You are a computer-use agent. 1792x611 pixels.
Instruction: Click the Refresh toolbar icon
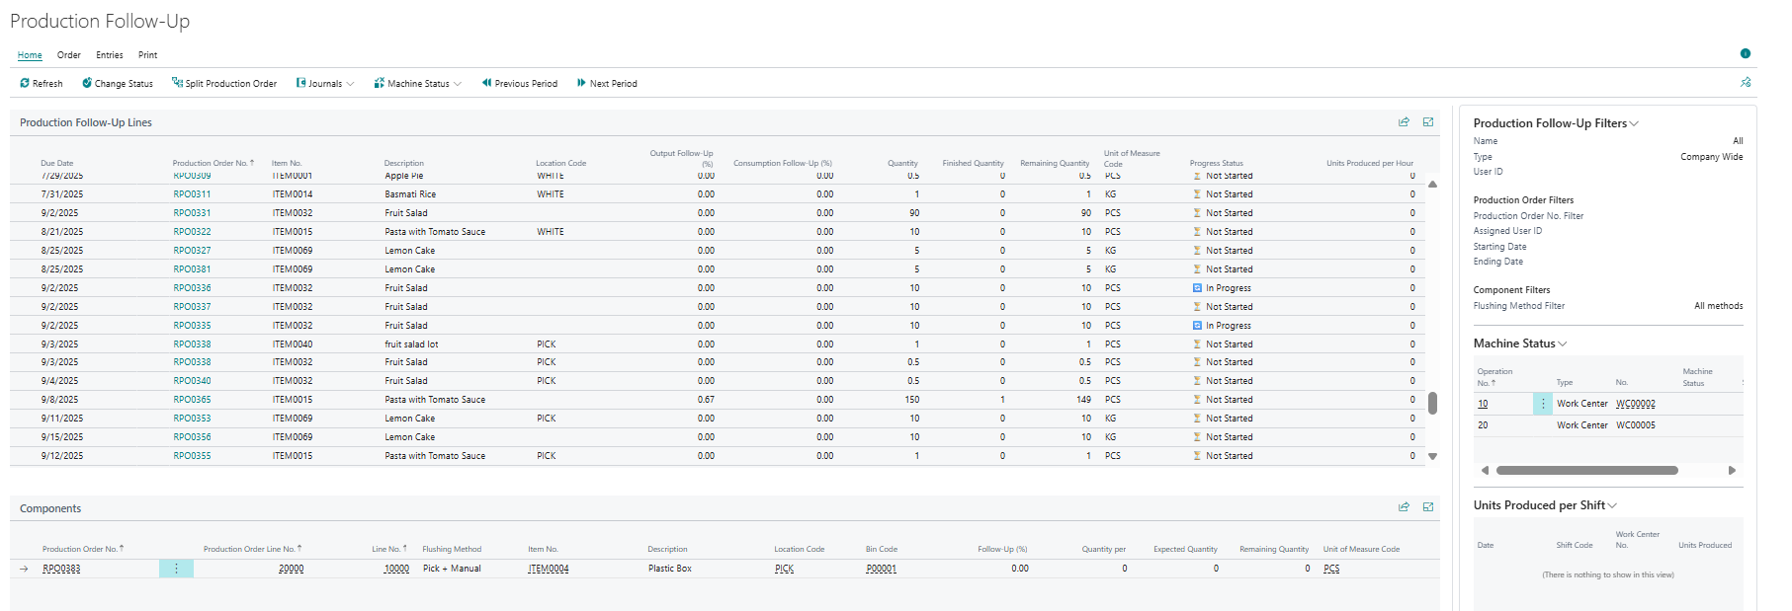25,84
